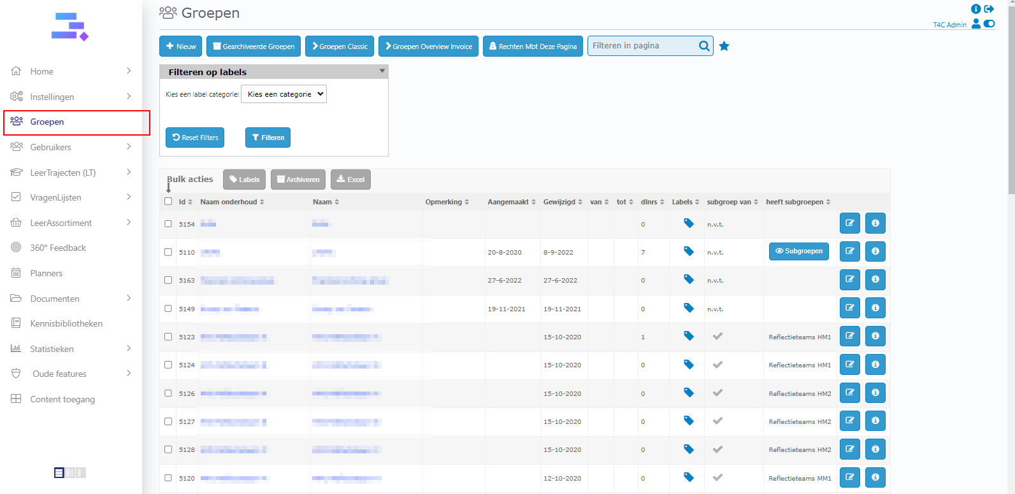Click the logout icon at top right
Screen dimensions: 1015x494
(989, 9)
